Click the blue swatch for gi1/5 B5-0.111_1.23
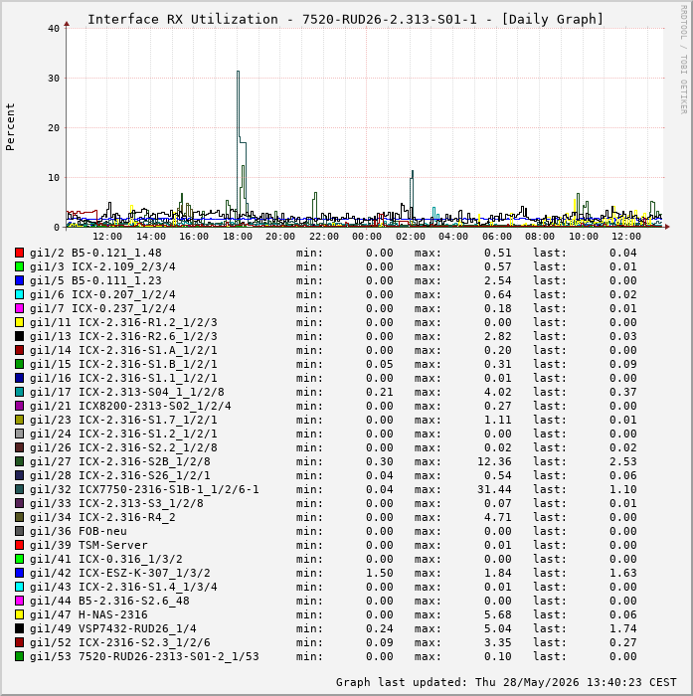Image resolution: width=693 pixels, height=696 pixels. 19,280
